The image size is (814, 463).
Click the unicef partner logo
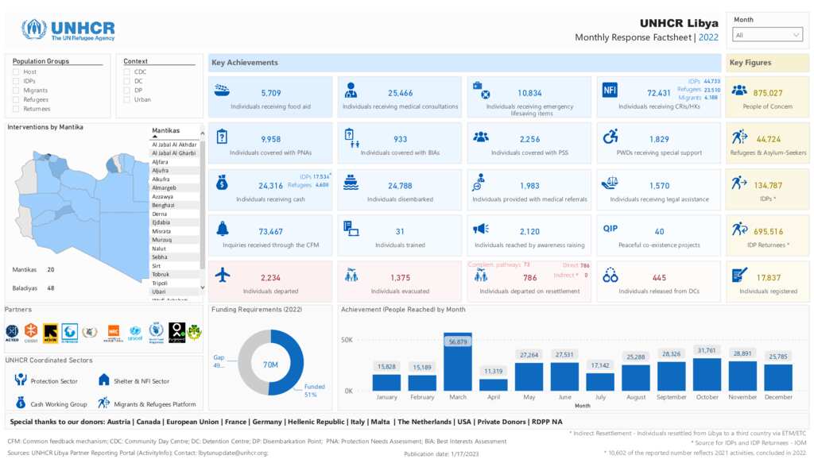135,333
